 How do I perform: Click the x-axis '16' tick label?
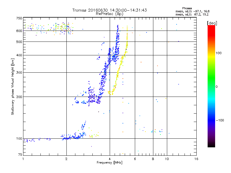click(x=196, y=159)
